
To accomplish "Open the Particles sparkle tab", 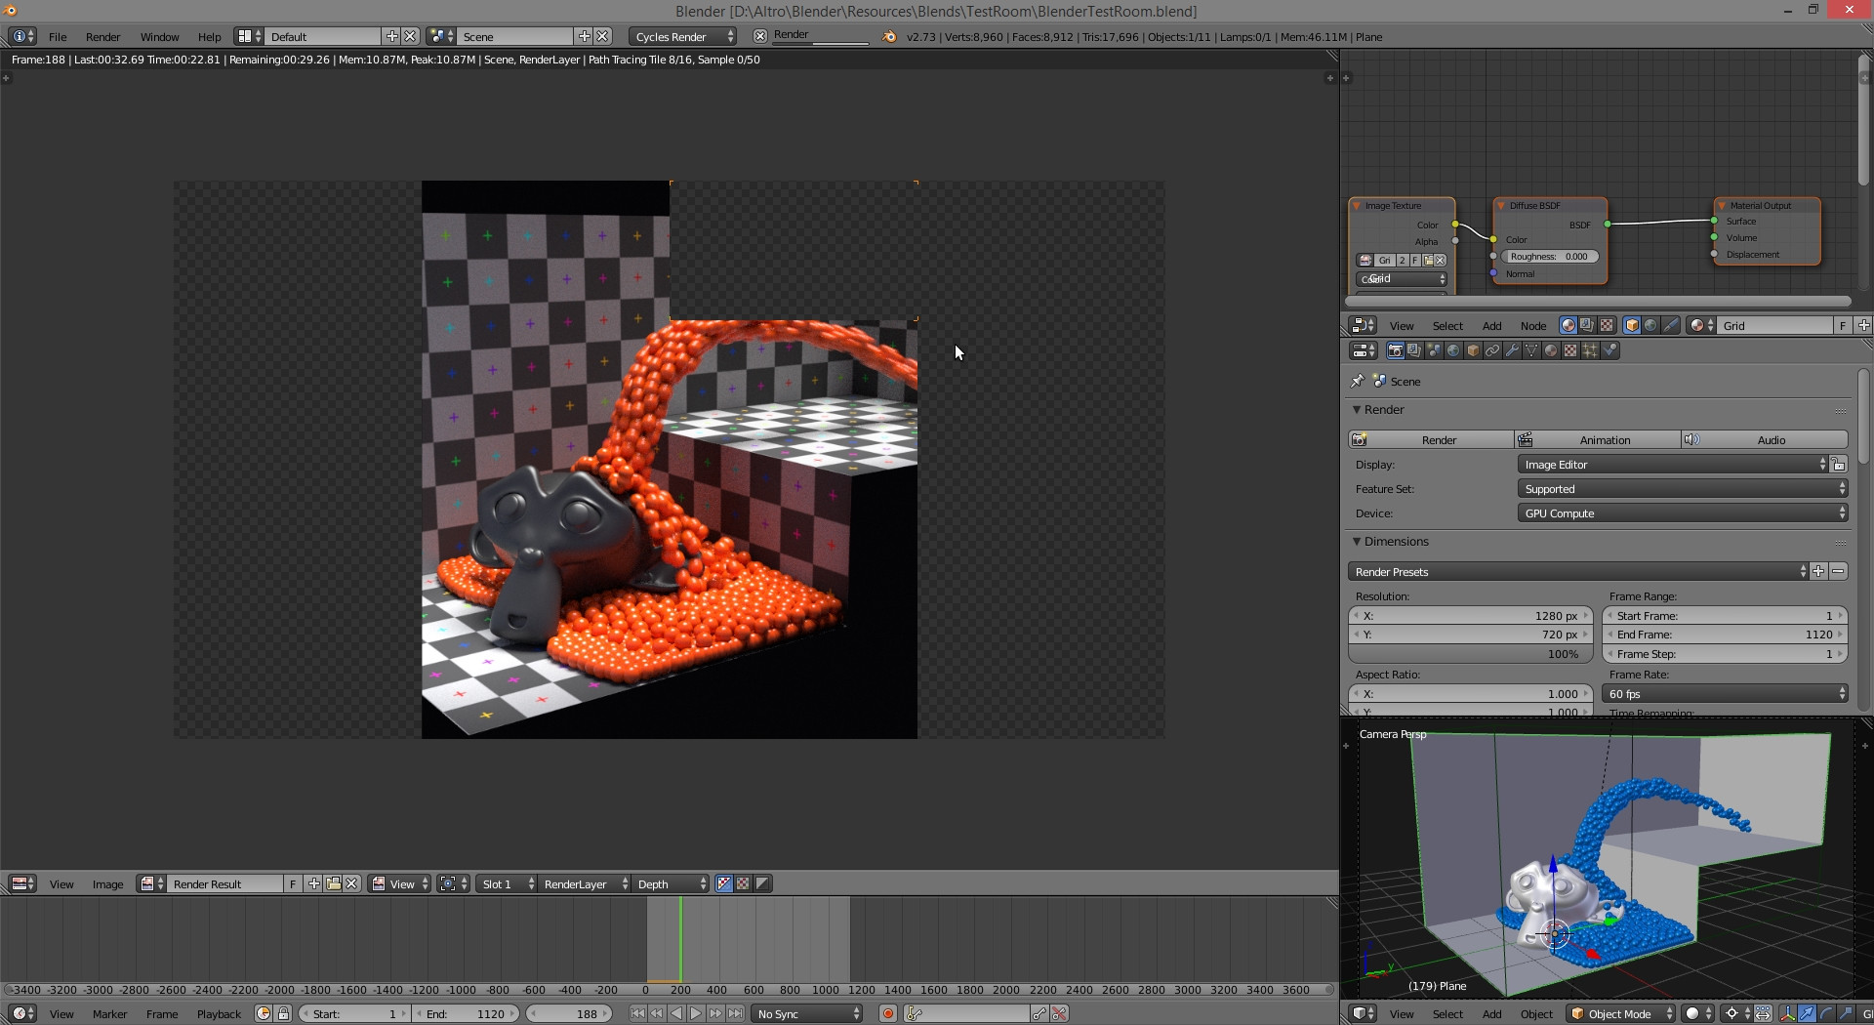I will pos(1591,351).
